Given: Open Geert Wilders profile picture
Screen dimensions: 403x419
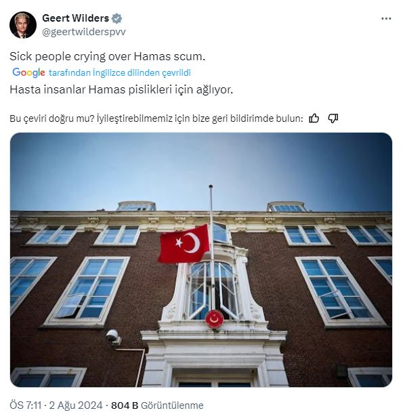Looking at the screenshot, I should [x=23, y=25].
